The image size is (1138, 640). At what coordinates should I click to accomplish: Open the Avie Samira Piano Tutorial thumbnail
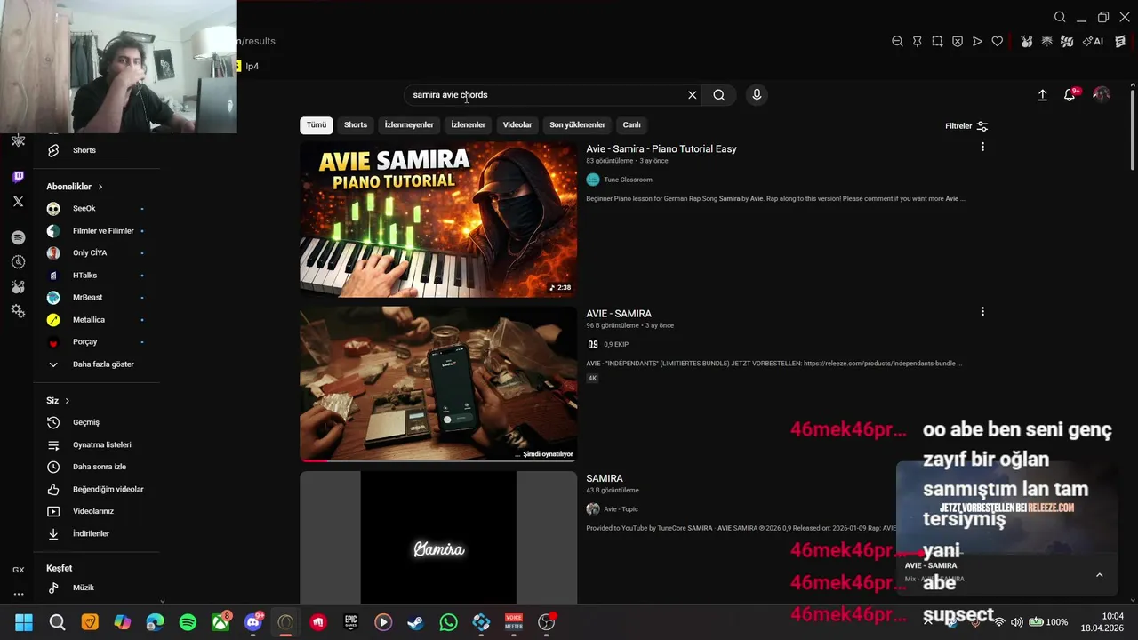tap(438, 220)
